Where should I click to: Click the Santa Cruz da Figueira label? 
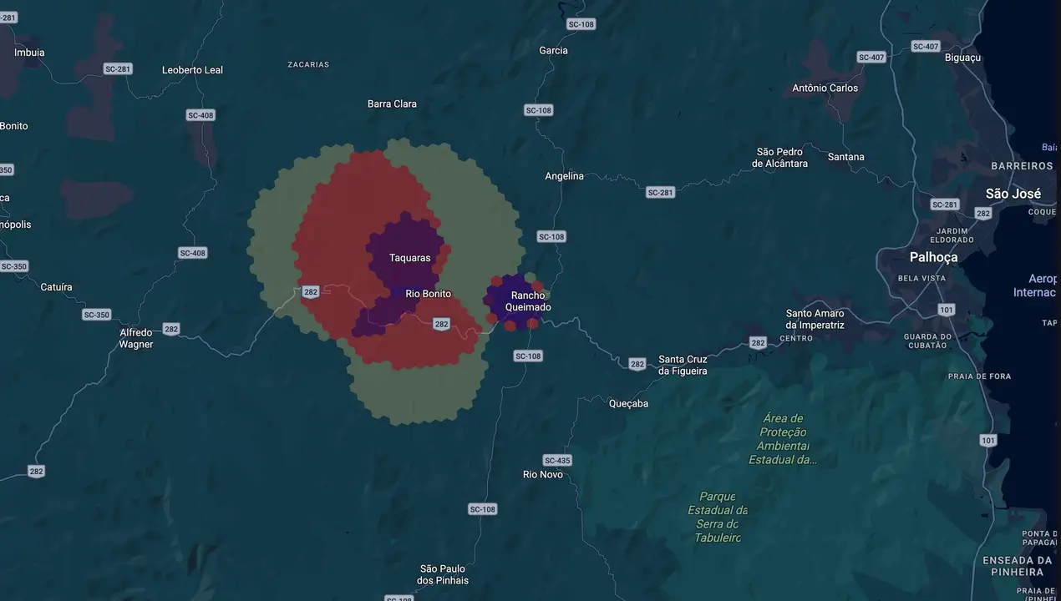[x=683, y=365]
